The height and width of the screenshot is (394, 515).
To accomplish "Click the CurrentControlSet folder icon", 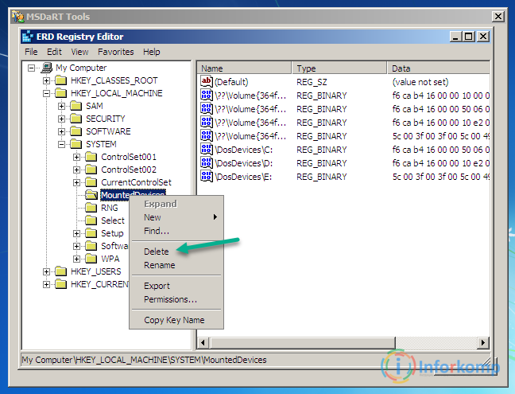I will [91, 182].
